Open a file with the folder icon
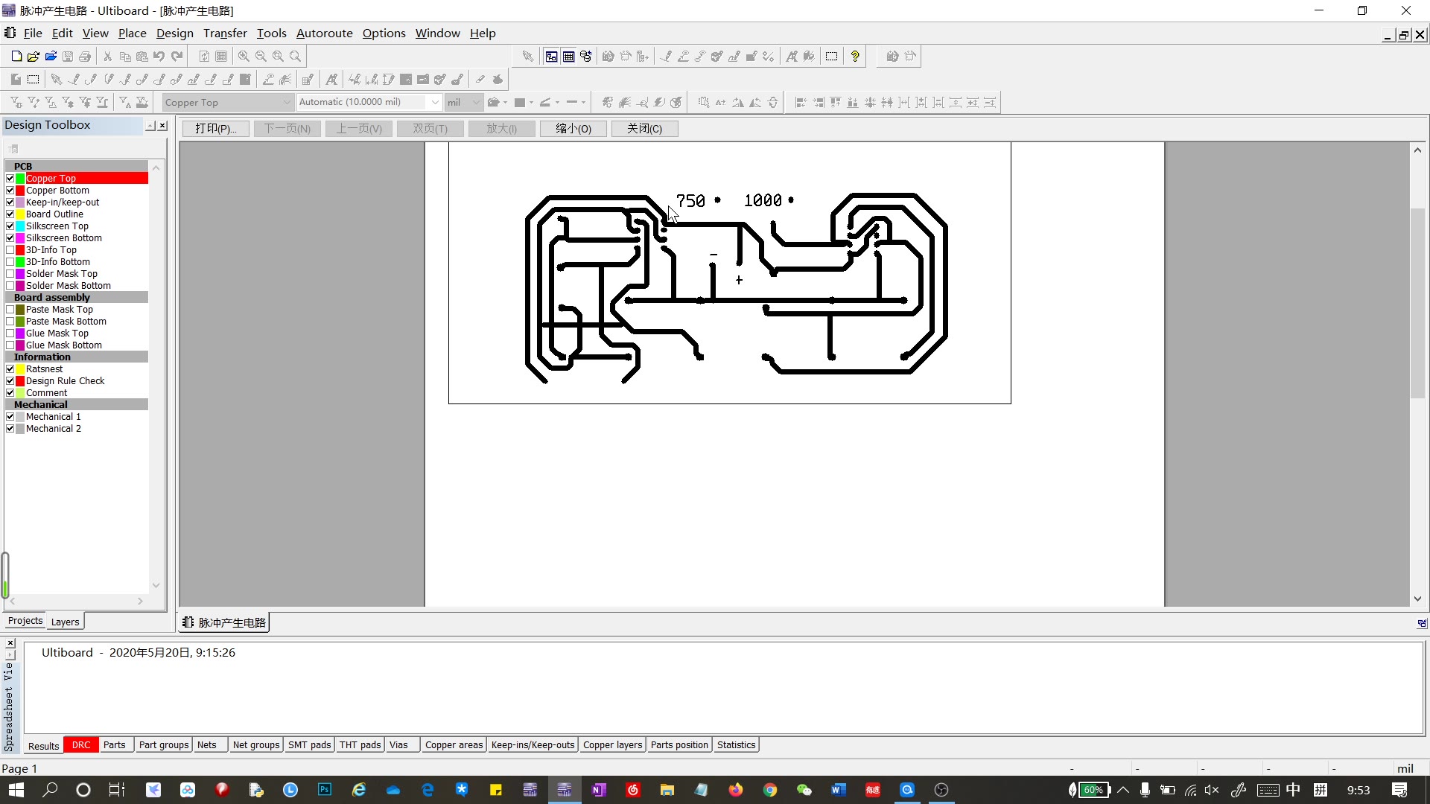 click(34, 56)
